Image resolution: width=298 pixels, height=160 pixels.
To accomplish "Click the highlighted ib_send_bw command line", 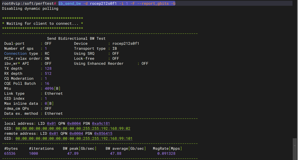I will click(x=116, y=3).
